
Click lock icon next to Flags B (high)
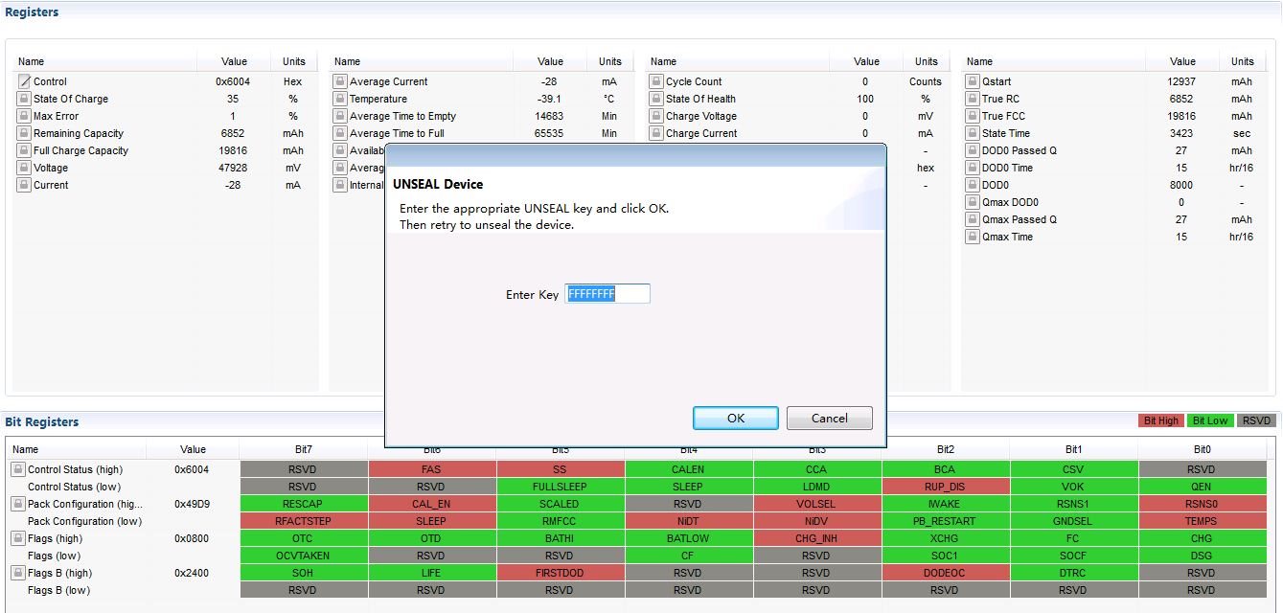[x=17, y=573]
